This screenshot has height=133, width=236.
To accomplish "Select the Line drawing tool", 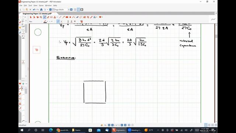I will tap(60, 17).
